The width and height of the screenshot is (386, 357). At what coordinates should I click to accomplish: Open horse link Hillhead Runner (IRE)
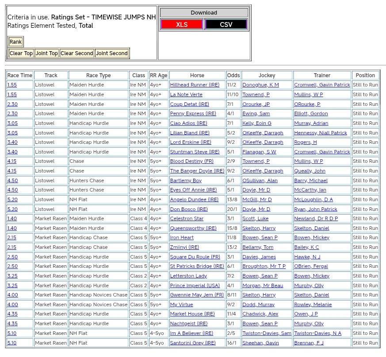[x=195, y=85]
